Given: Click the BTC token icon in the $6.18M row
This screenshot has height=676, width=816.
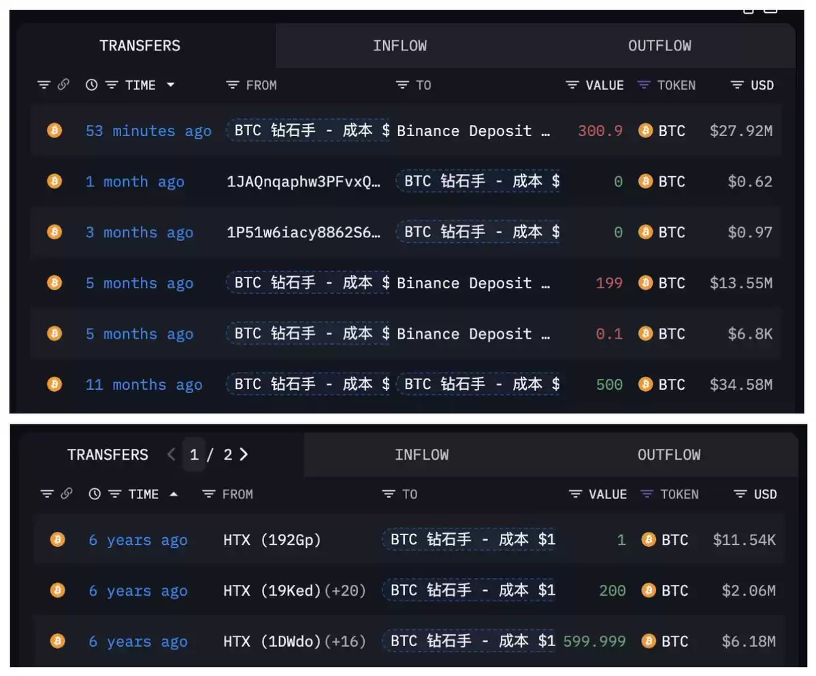Looking at the screenshot, I should point(649,641).
